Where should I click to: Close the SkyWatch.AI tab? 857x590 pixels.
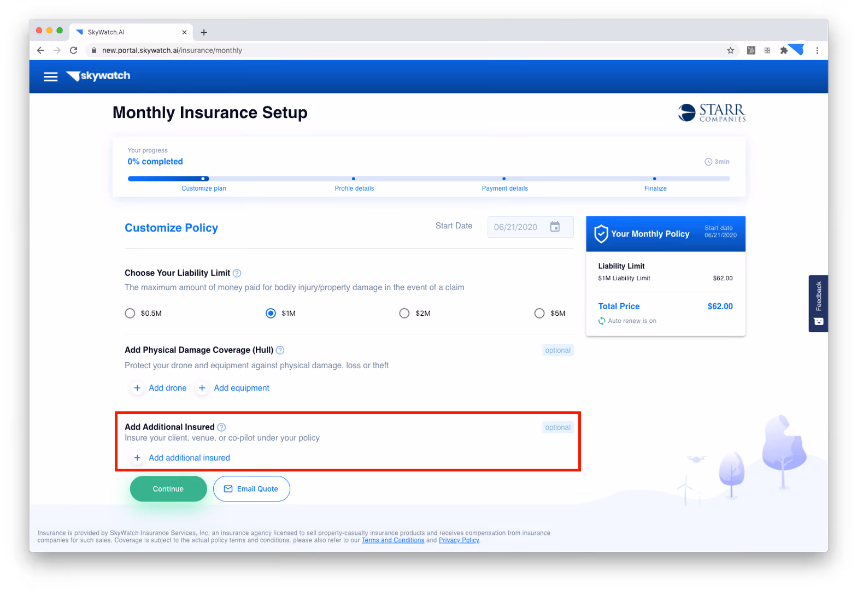(x=184, y=32)
